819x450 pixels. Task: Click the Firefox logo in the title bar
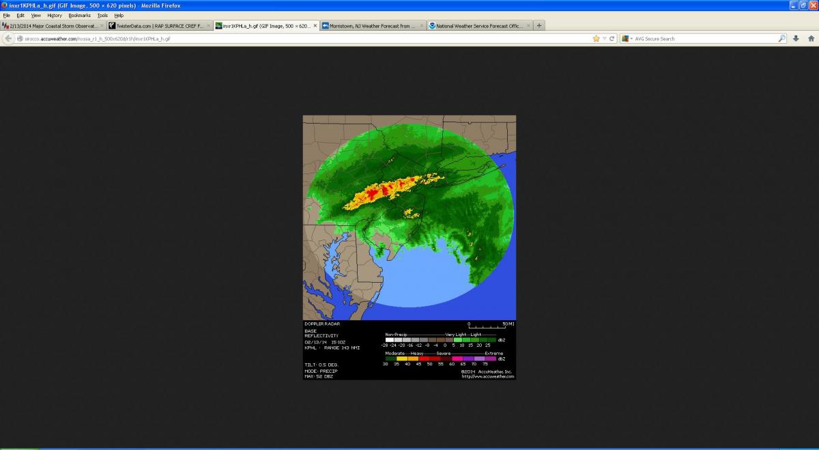click(5, 5)
